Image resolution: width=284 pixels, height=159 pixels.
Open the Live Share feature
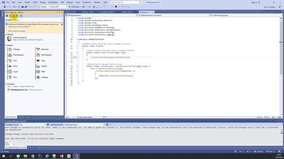tap(270, 7)
